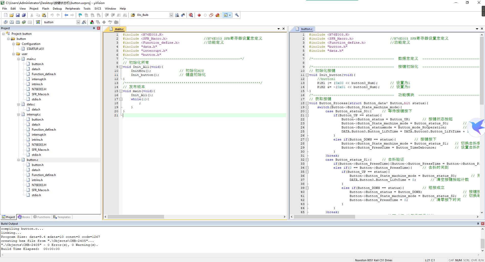Screen dimensions: 485x262
Task: Fold Init_button function in button.c
Action: [307, 75]
